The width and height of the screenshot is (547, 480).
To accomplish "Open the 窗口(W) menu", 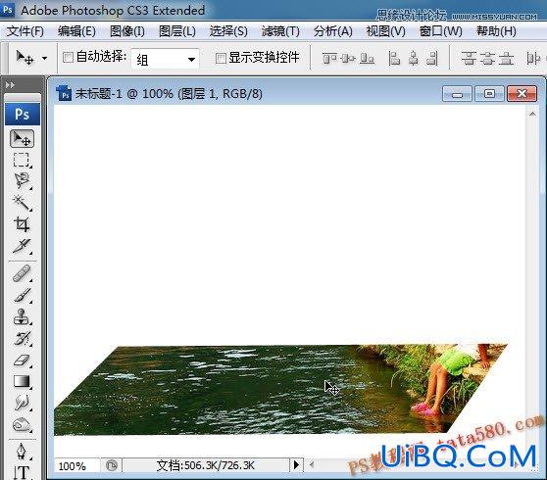I will pos(440,31).
